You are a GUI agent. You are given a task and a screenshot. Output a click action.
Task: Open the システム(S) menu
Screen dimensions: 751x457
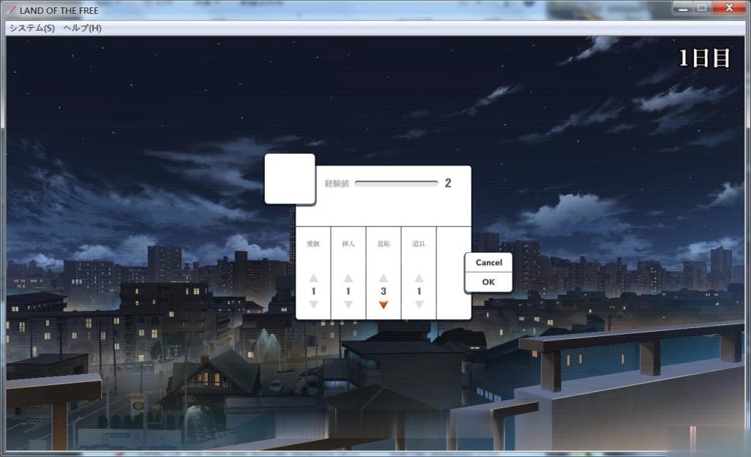tap(32, 28)
